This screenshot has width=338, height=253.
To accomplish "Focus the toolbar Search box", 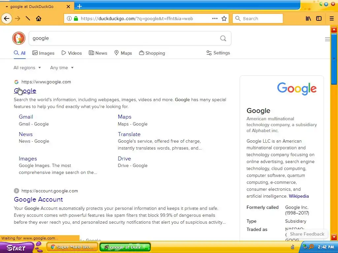I will [258, 18].
